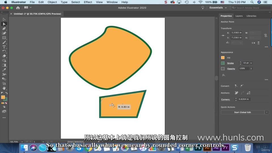The image size is (272, 153).
Task: Open the Stroke panel link
Action: (x=230, y=63)
